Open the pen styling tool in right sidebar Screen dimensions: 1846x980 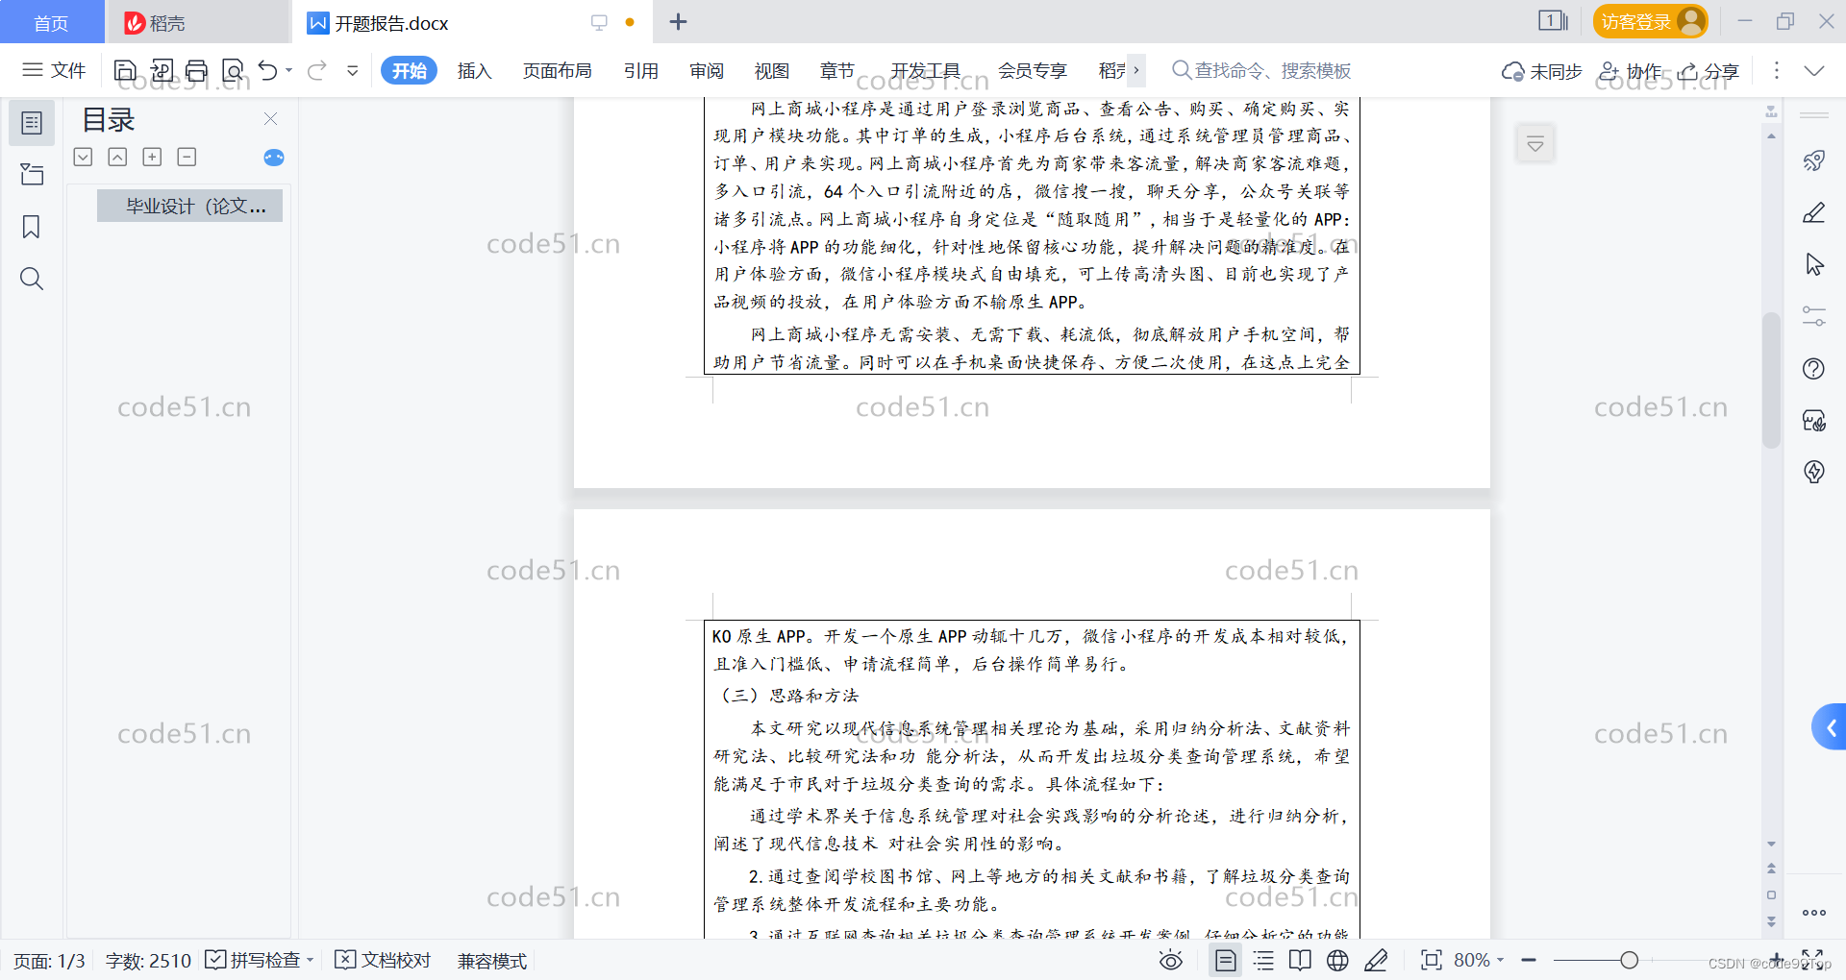click(x=1814, y=212)
